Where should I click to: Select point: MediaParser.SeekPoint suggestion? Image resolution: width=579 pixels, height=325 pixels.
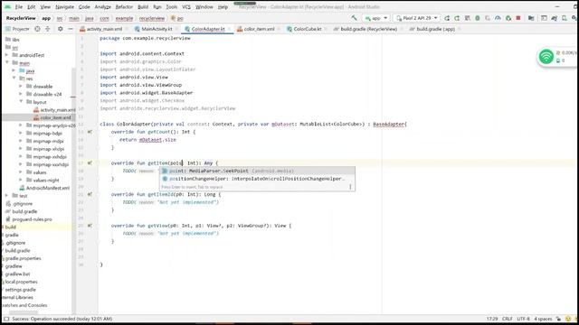point(257,171)
